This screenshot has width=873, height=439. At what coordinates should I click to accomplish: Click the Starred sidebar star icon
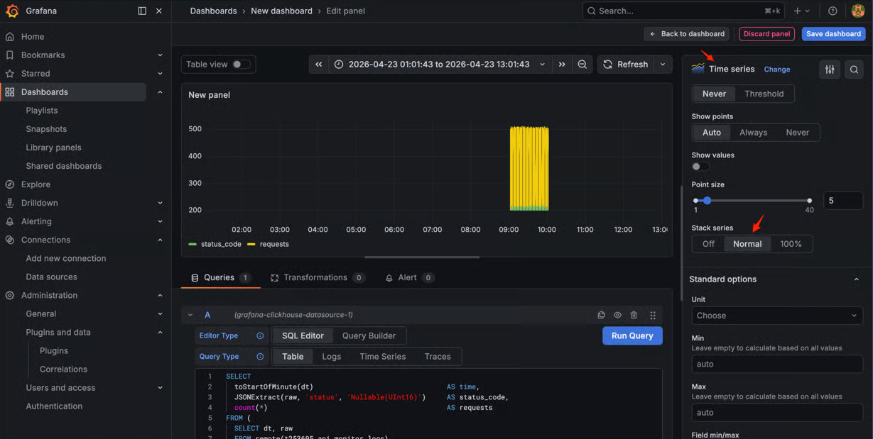(x=10, y=73)
